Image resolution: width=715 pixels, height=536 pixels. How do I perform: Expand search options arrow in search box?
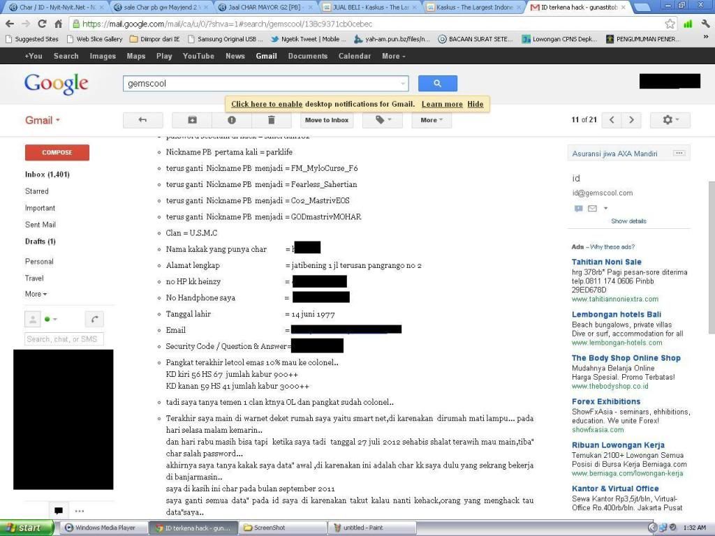click(x=403, y=84)
